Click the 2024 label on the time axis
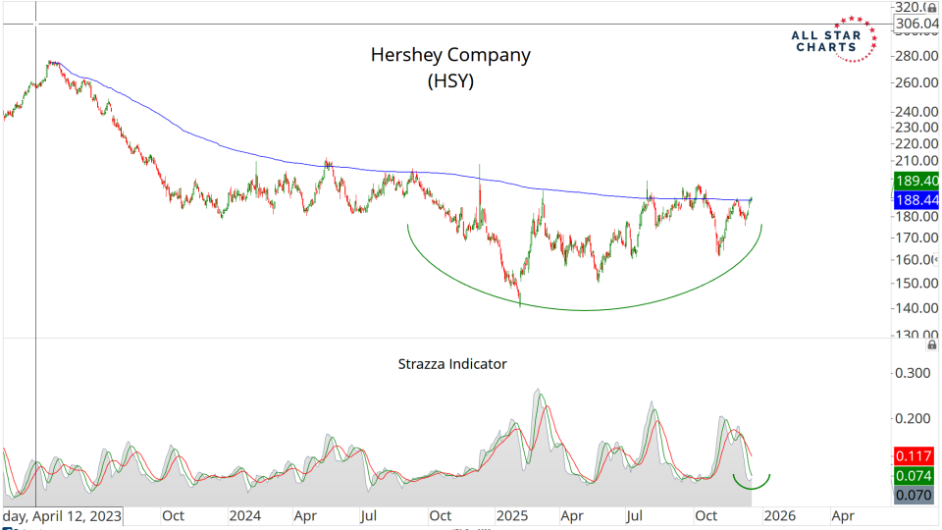Viewport: 942px width, 530px height. pyautogui.click(x=242, y=515)
